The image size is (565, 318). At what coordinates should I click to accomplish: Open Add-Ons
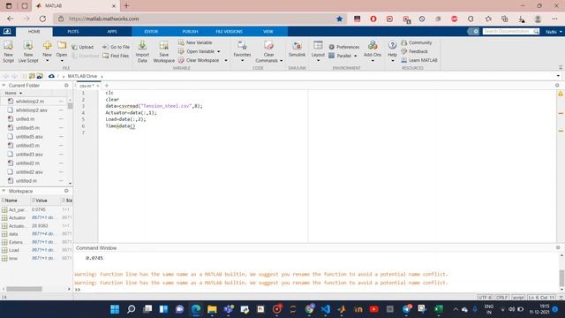373,50
